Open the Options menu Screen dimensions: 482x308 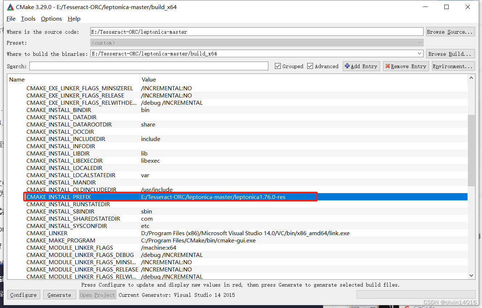tap(51, 19)
